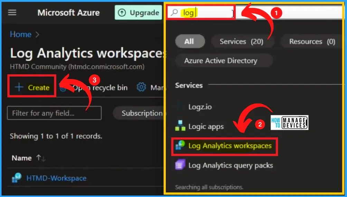This screenshot has height=197, width=347.
Task: Click the 'Filter for any field' box
Action: point(54,113)
